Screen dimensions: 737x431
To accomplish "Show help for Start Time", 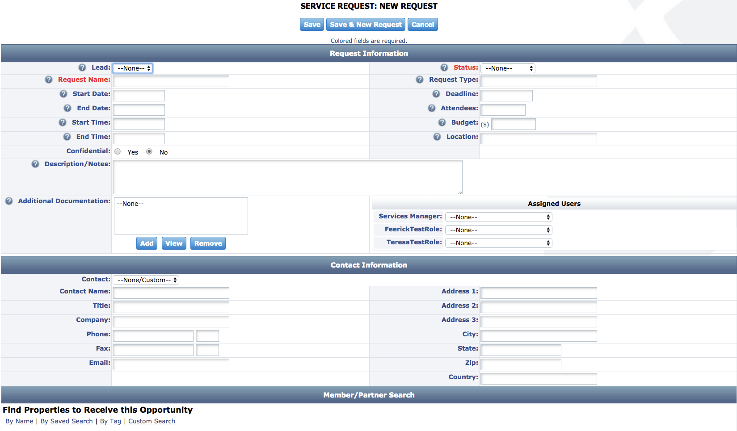I will [x=63, y=122].
